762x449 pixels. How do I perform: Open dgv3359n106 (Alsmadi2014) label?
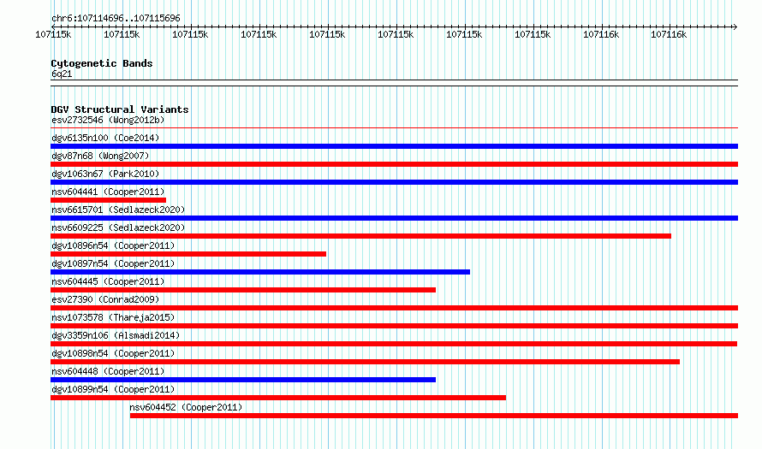point(116,335)
